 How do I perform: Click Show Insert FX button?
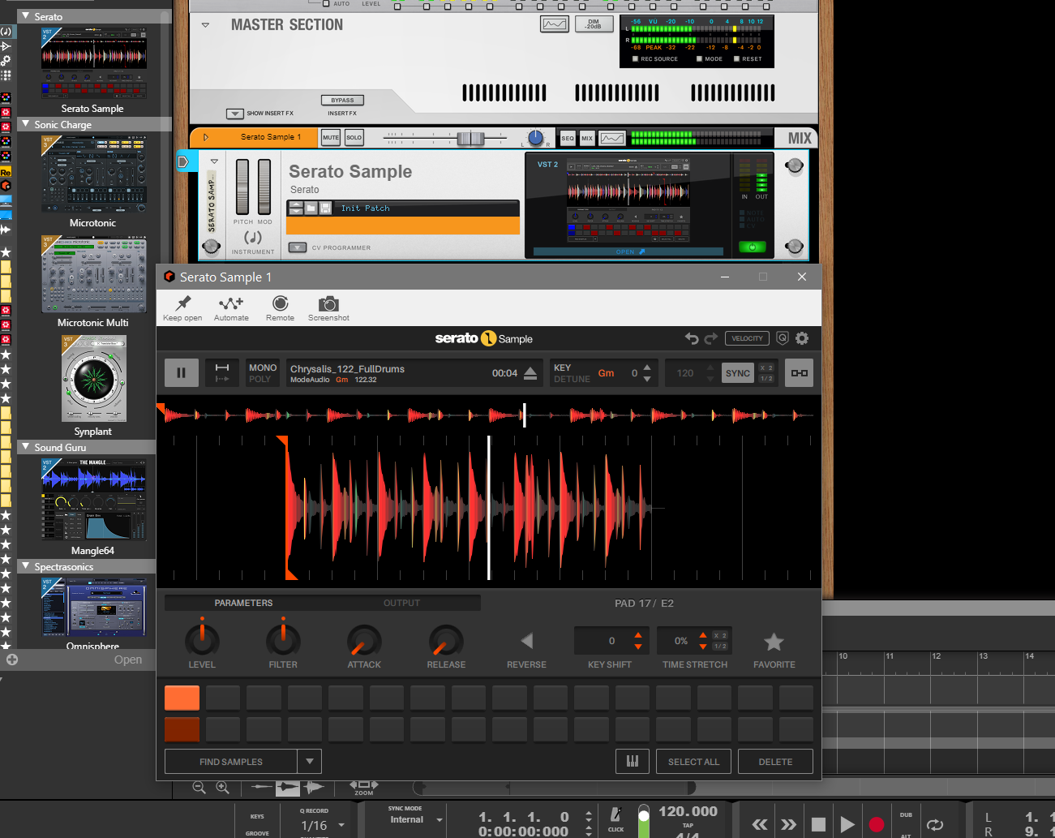[x=235, y=114]
